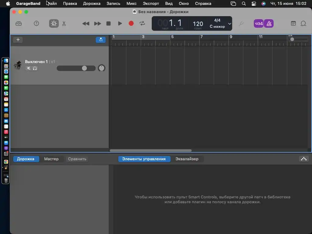The image size is (312, 234).
Task: Open the scissors Editors button
Action: coord(64,23)
